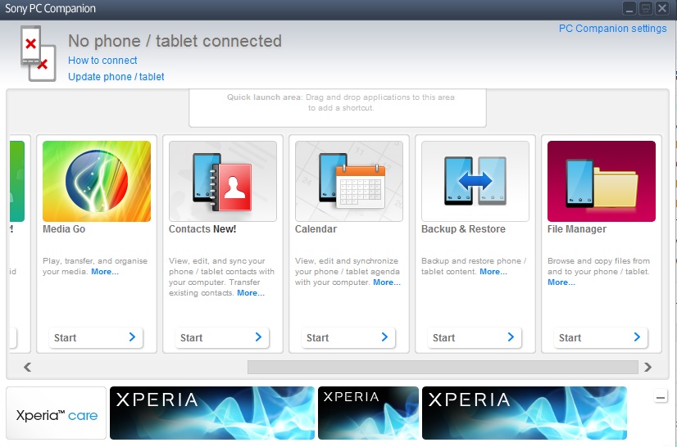This screenshot has width=677, height=447.
Task: Start the Media Go application
Action: tap(97, 337)
